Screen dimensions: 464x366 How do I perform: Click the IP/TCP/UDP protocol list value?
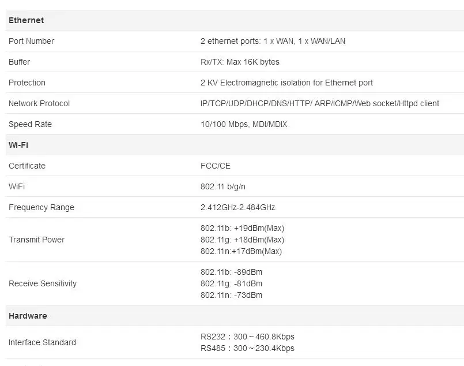[319, 103]
